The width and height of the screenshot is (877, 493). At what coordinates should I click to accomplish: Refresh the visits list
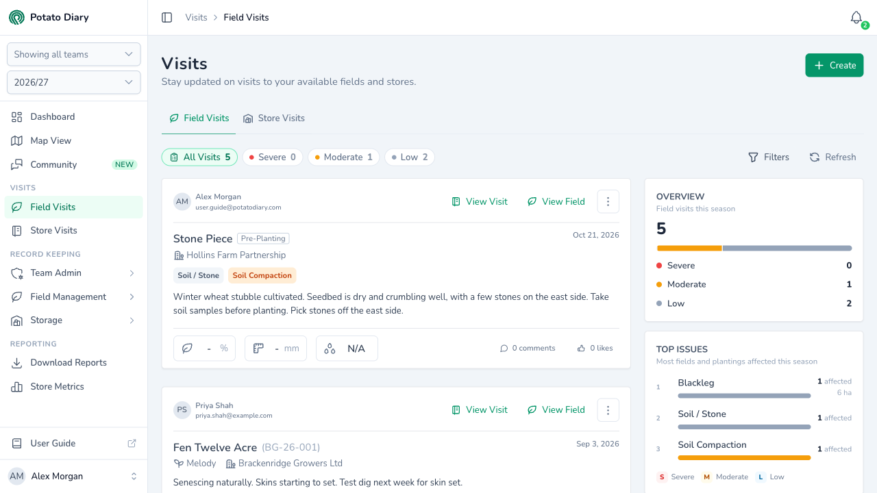[x=832, y=157]
